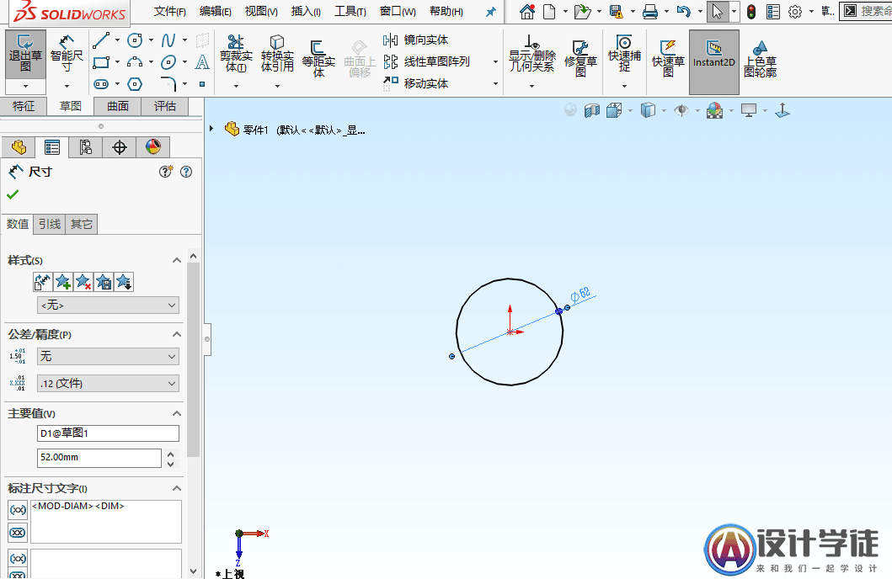Image resolution: width=892 pixels, height=579 pixels.
Task: Click the Save icon
Action: (616, 12)
